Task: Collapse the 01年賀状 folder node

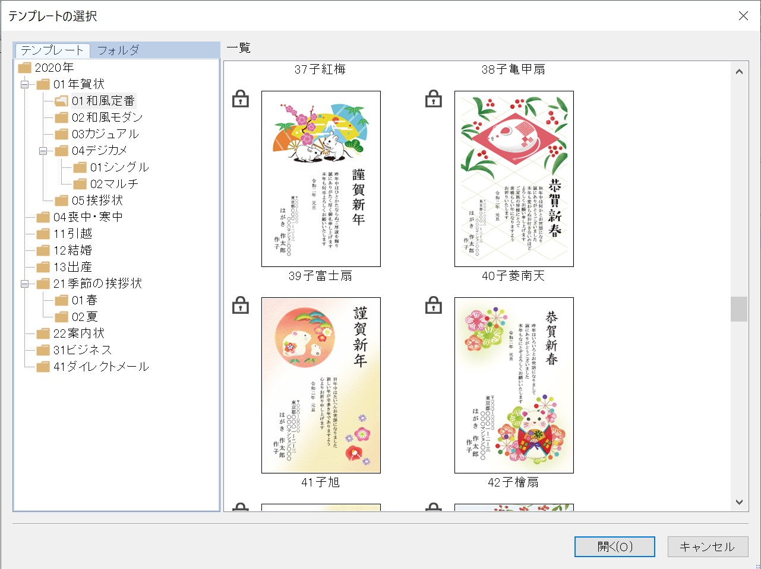Action: 25,84
